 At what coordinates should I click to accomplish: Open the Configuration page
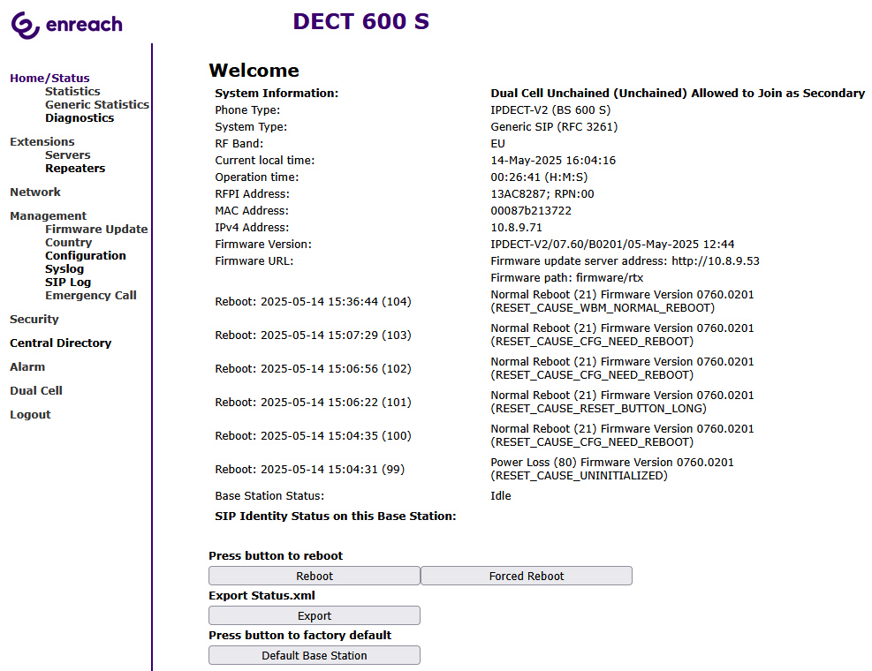point(86,256)
